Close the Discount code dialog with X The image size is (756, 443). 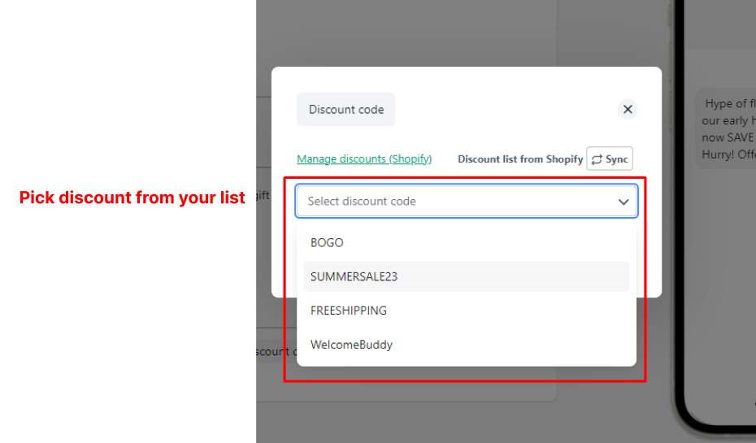[628, 110]
